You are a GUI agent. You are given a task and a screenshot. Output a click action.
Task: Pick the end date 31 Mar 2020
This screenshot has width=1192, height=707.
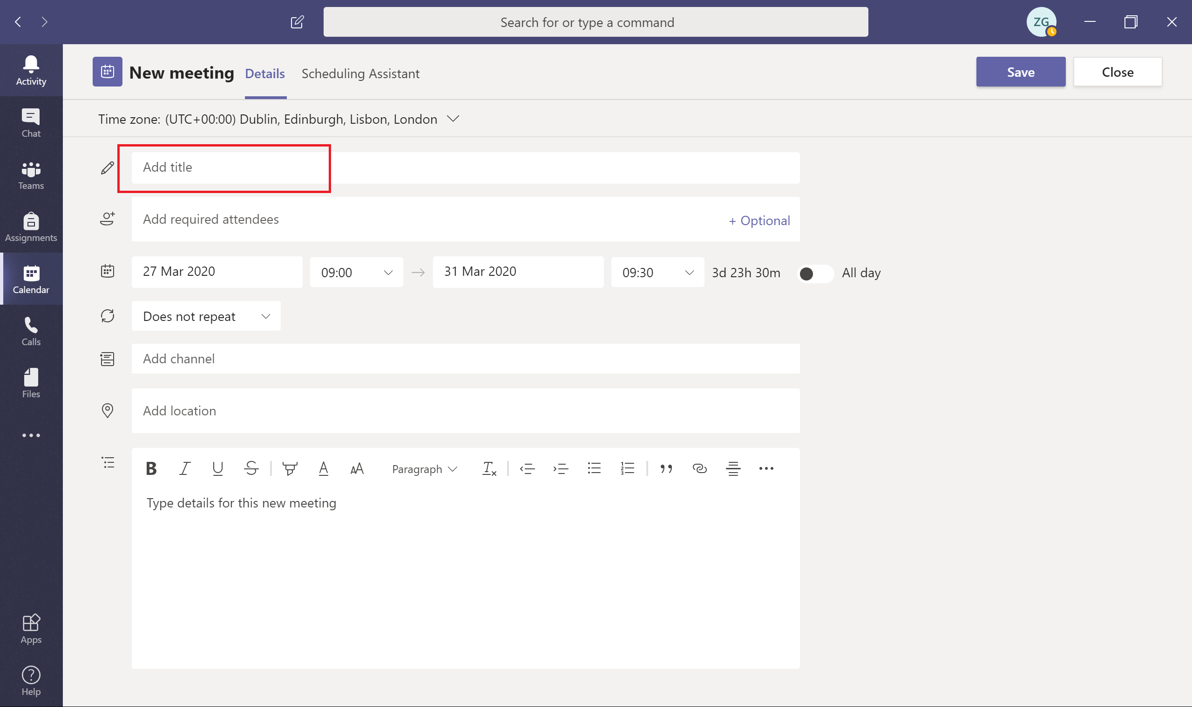click(518, 272)
